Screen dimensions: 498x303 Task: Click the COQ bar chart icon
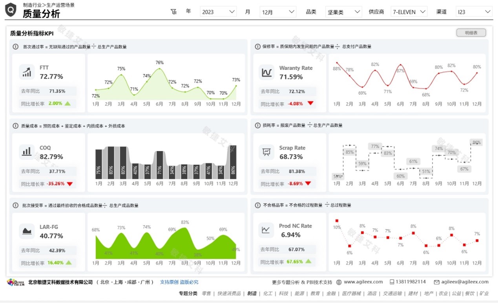pos(27,152)
